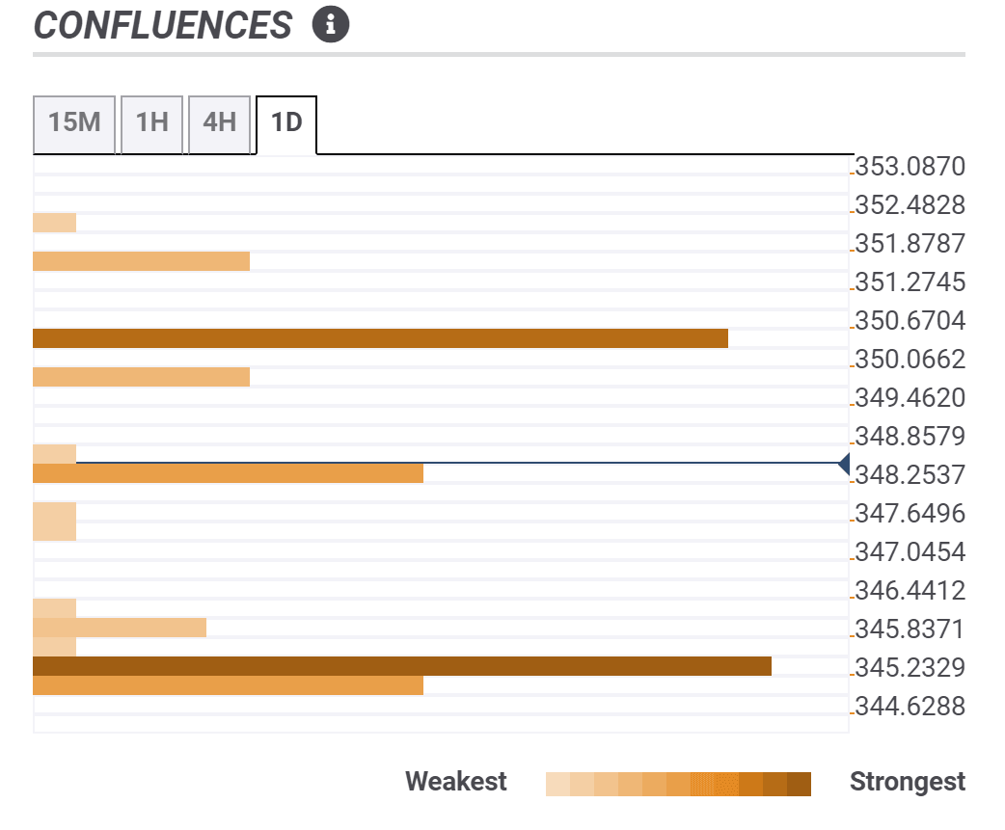Click the CONFLUENCES heading title
Viewport: 1005px width, 830px height.
[x=162, y=26]
